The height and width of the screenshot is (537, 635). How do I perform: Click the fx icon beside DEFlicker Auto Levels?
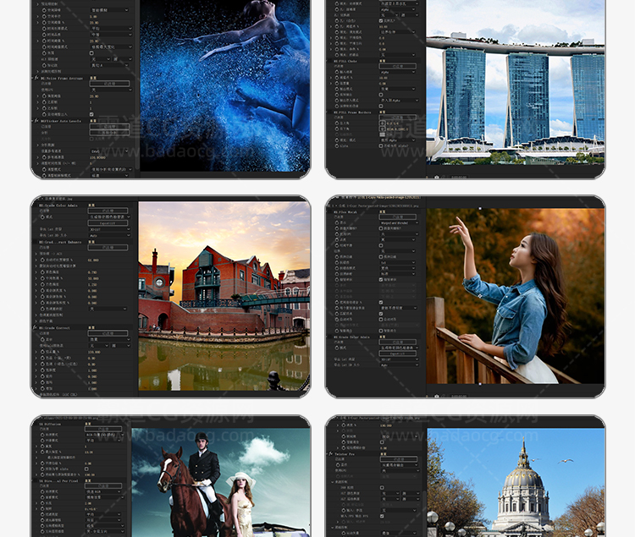click(36, 121)
